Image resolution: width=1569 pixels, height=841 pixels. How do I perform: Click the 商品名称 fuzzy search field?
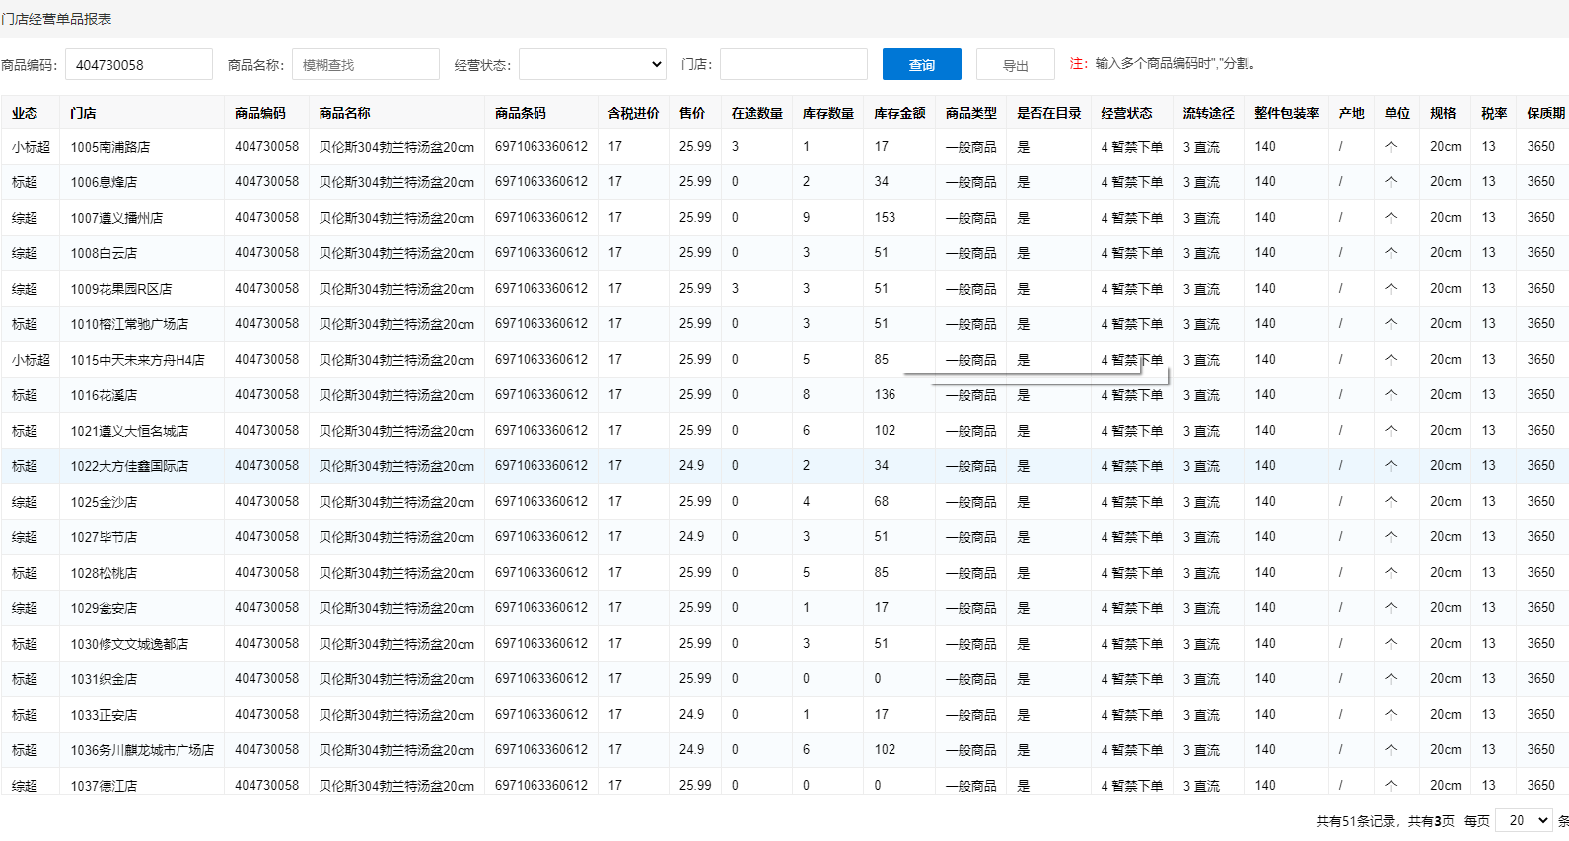365,64
